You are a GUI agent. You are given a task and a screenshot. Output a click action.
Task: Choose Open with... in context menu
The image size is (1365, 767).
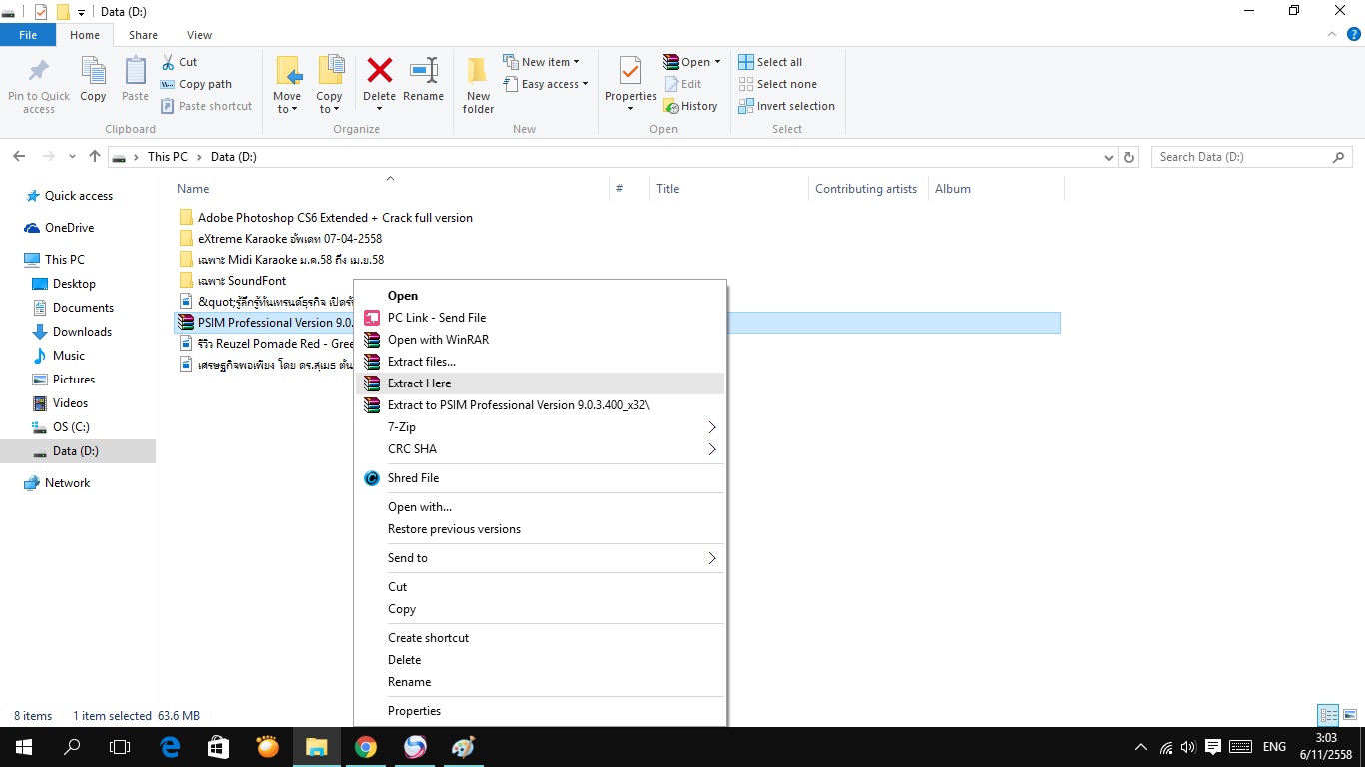tap(540, 507)
